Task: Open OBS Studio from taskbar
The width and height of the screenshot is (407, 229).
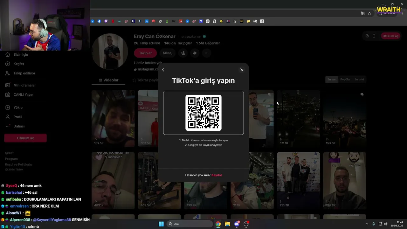Action: click(x=246, y=224)
